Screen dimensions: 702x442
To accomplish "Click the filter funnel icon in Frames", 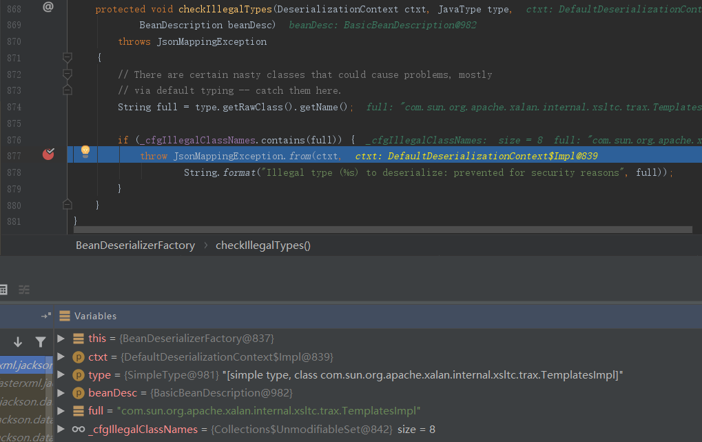I will tap(41, 341).
